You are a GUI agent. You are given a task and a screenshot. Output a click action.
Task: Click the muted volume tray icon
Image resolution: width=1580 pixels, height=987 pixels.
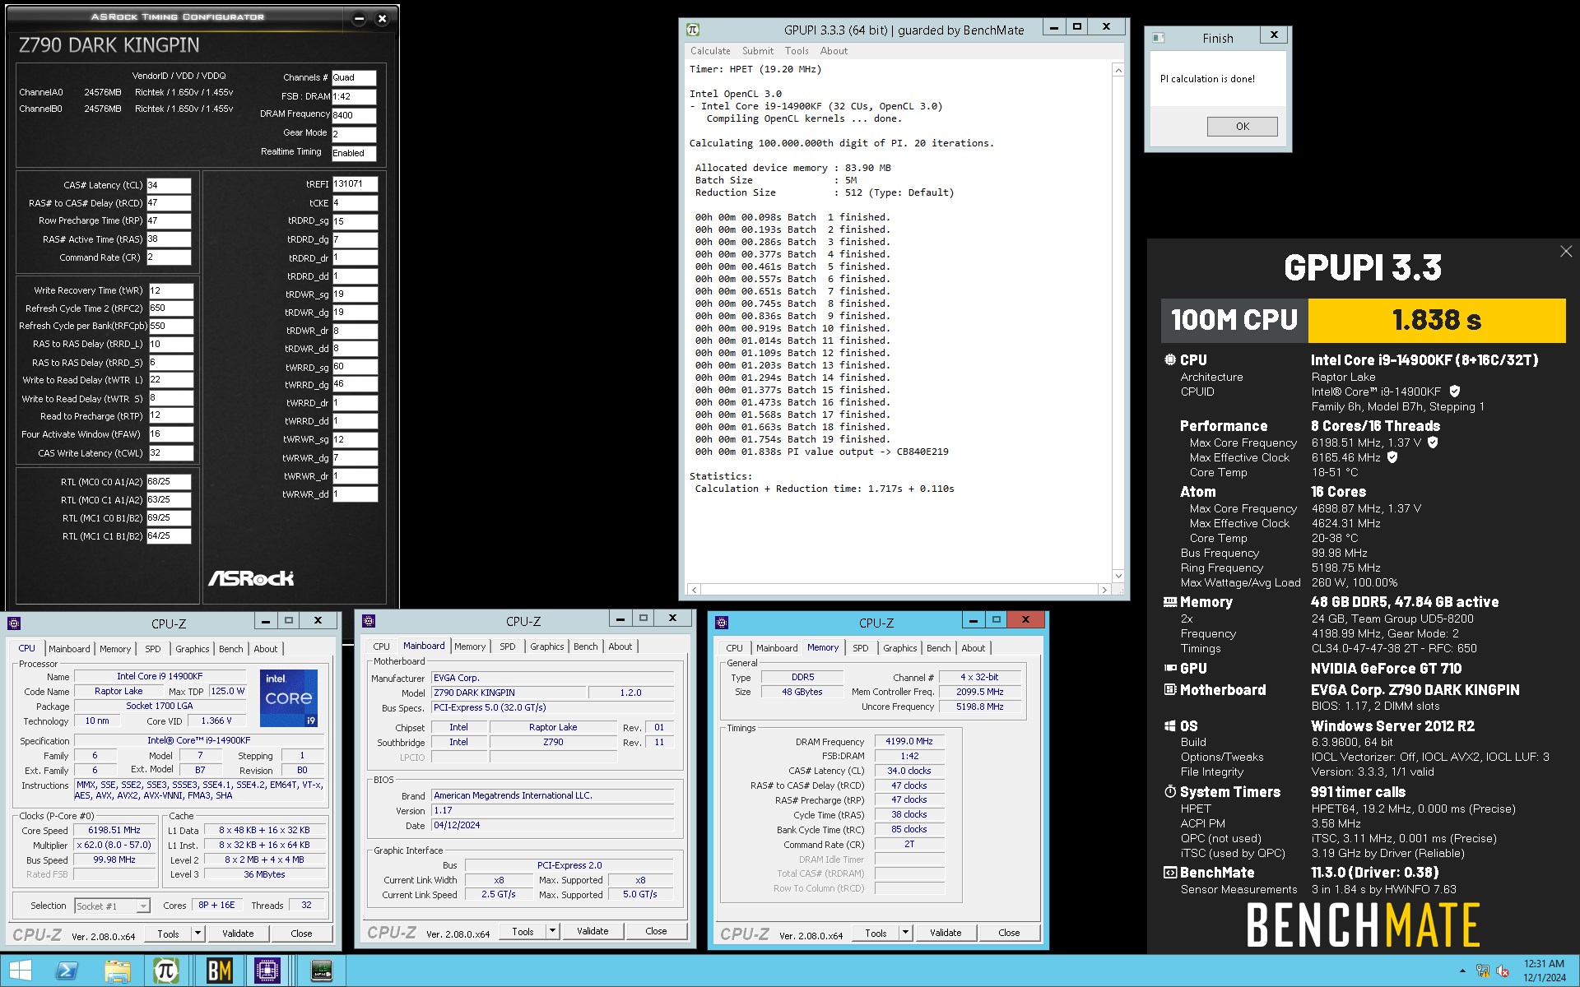[x=1503, y=971]
